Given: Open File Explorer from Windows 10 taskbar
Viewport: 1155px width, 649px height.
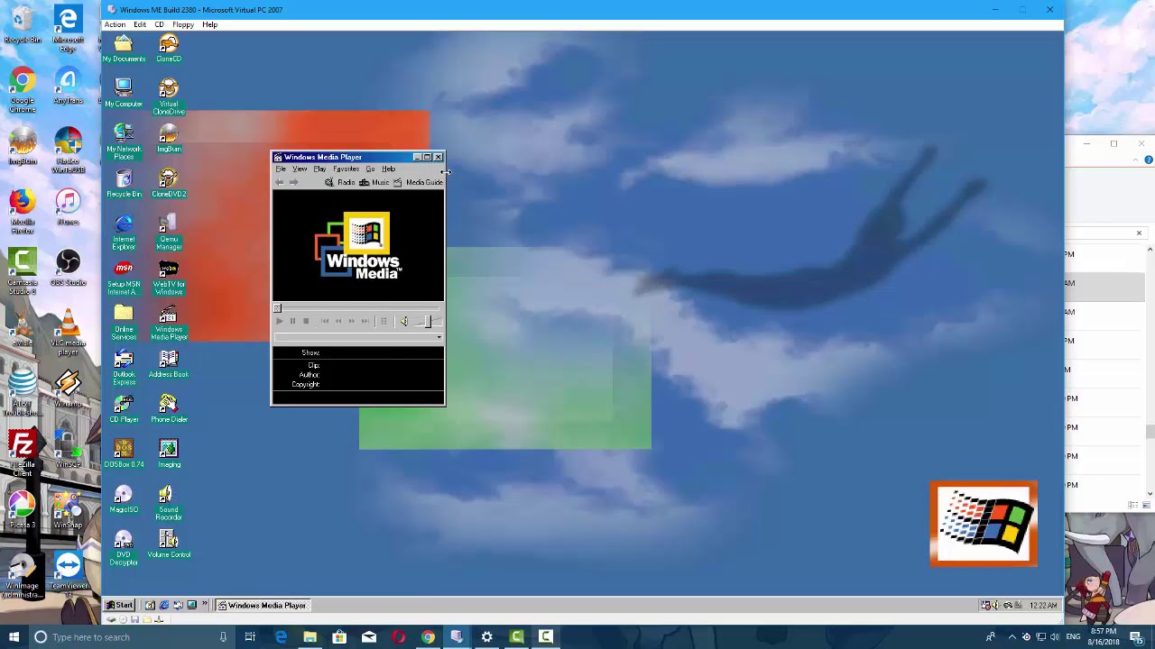Looking at the screenshot, I should pyautogui.click(x=310, y=637).
